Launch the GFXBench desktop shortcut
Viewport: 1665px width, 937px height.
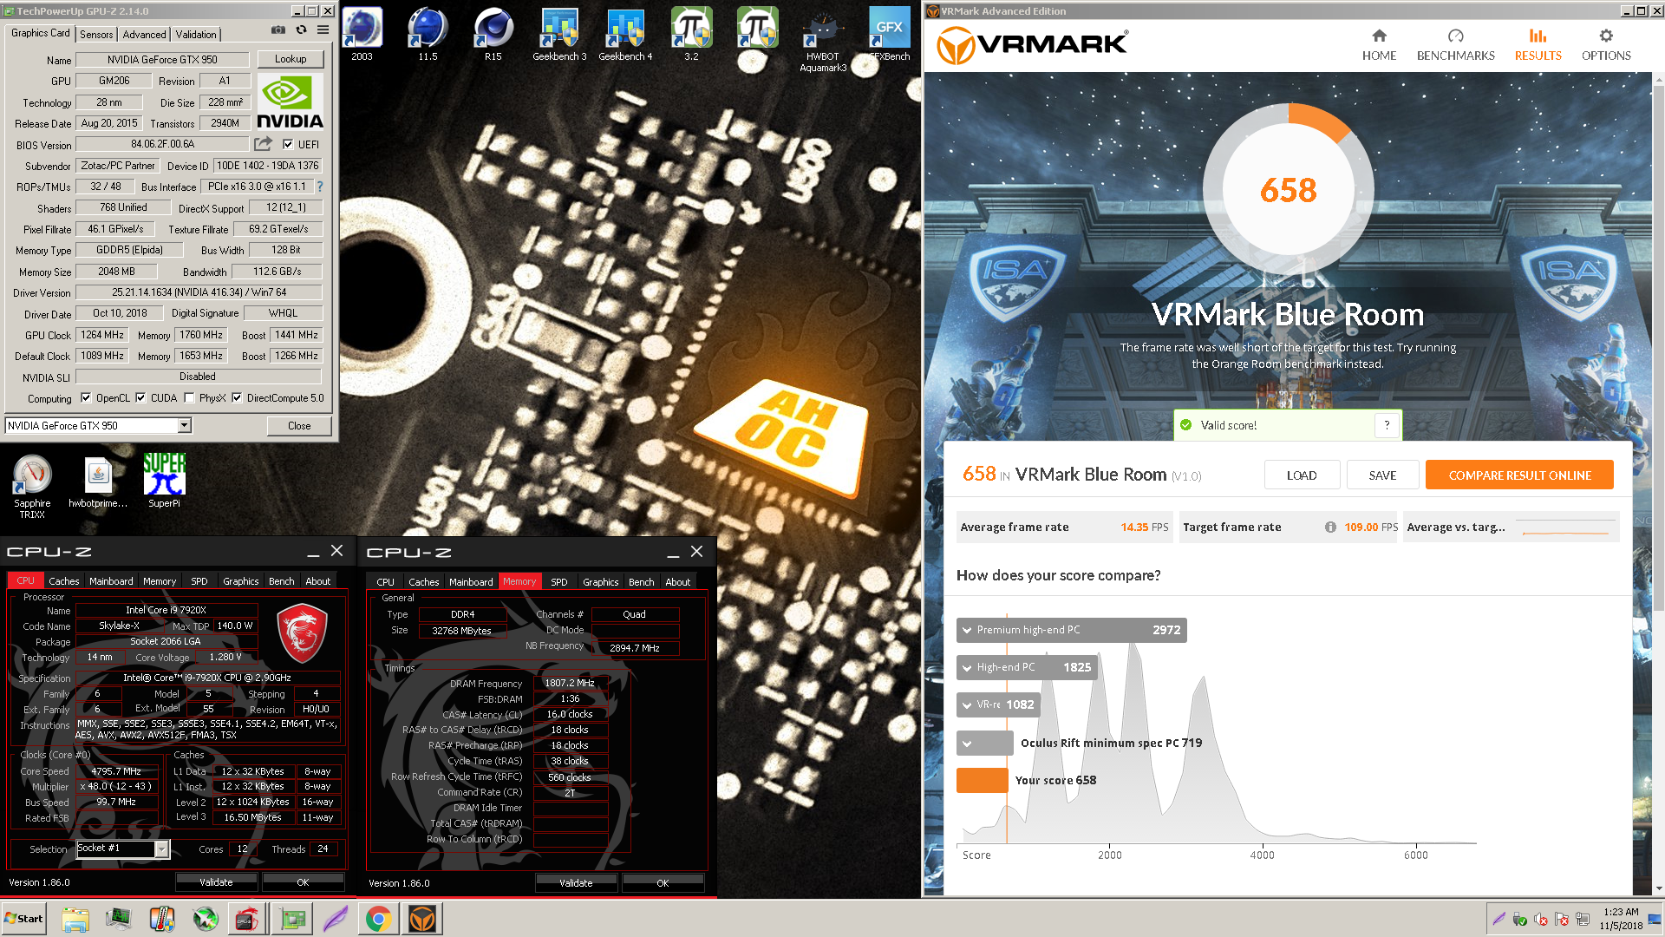(x=889, y=35)
